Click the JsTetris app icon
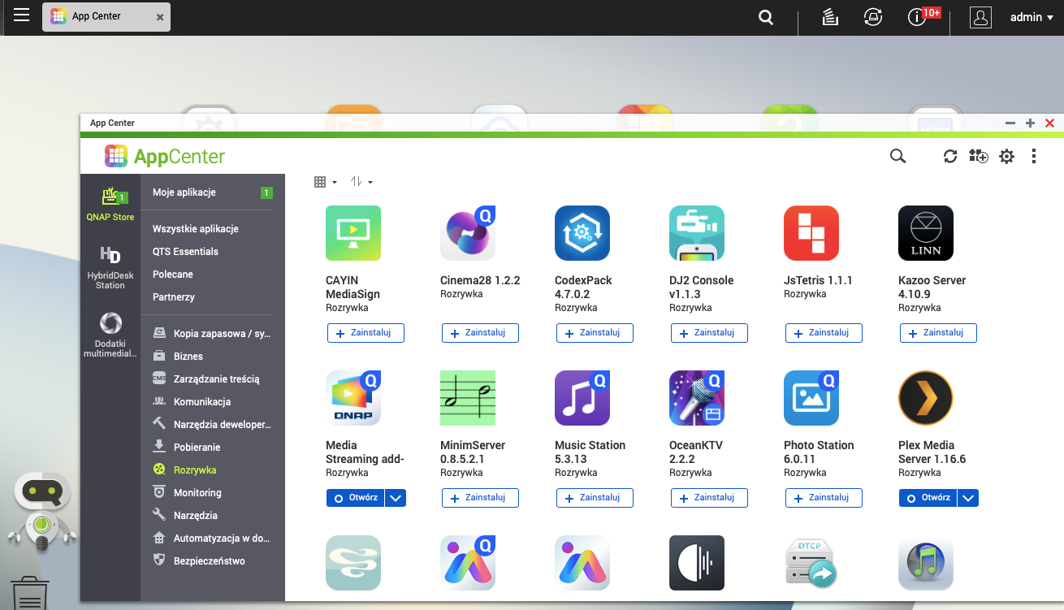 pyautogui.click(x=811, y=233)
